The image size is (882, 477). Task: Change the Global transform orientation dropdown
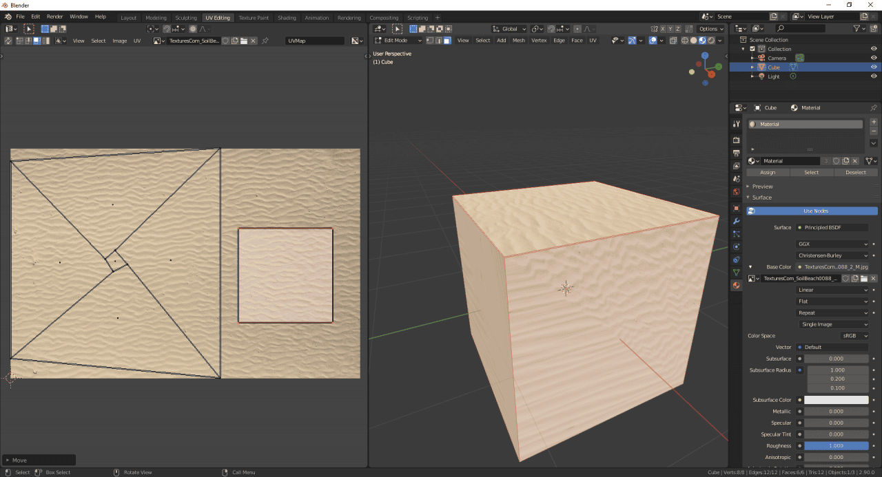click(x=510, y=28)
